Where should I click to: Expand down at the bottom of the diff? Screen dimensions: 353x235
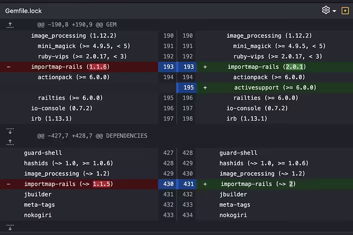(10, 228)
